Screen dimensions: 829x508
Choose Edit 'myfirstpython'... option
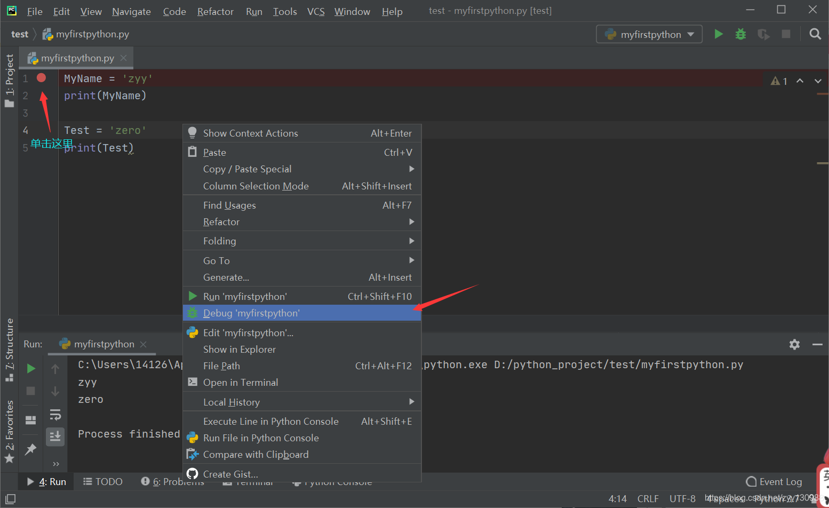(x=302, y=333)
